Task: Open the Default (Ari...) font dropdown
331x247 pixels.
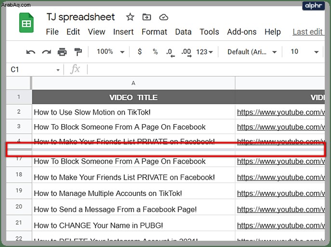Action: (252, 52)
